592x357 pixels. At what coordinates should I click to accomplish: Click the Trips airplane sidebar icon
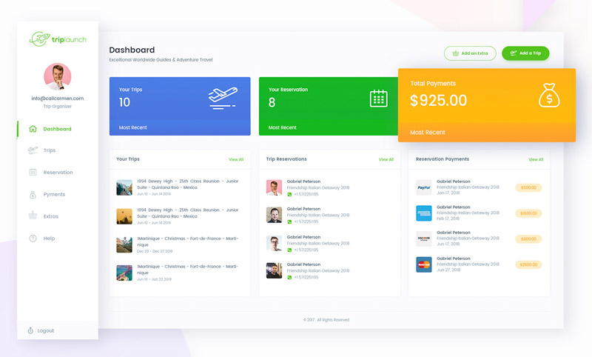coord(33,150)
